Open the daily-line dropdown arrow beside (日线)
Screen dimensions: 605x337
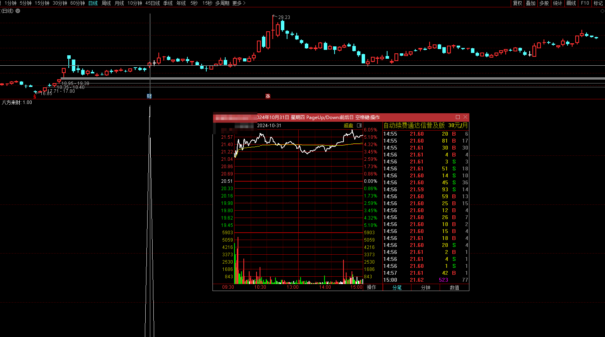tap(18, 11)
